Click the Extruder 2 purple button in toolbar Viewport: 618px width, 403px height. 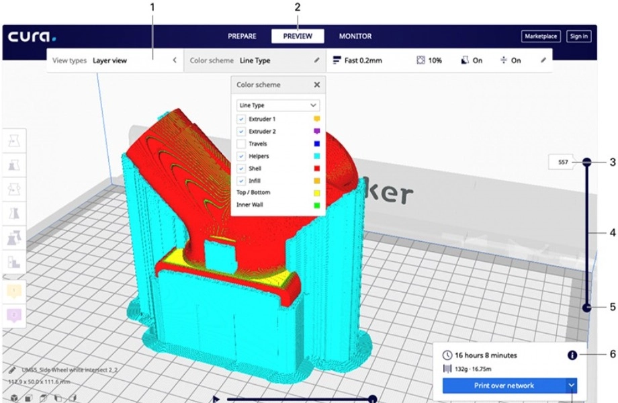(x=14, y=314)
